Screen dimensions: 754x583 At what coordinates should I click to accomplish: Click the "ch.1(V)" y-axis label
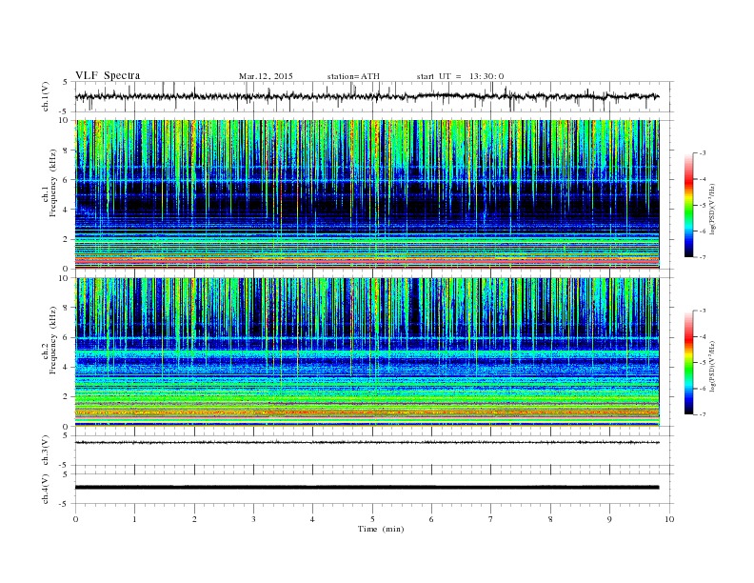coord(45,96)
